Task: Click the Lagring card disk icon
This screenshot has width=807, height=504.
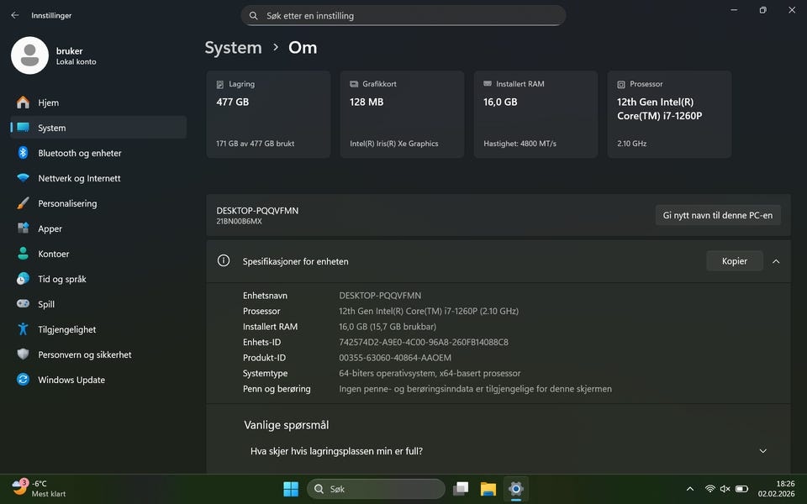Action: pyautogui.click(x=219, y=84)
